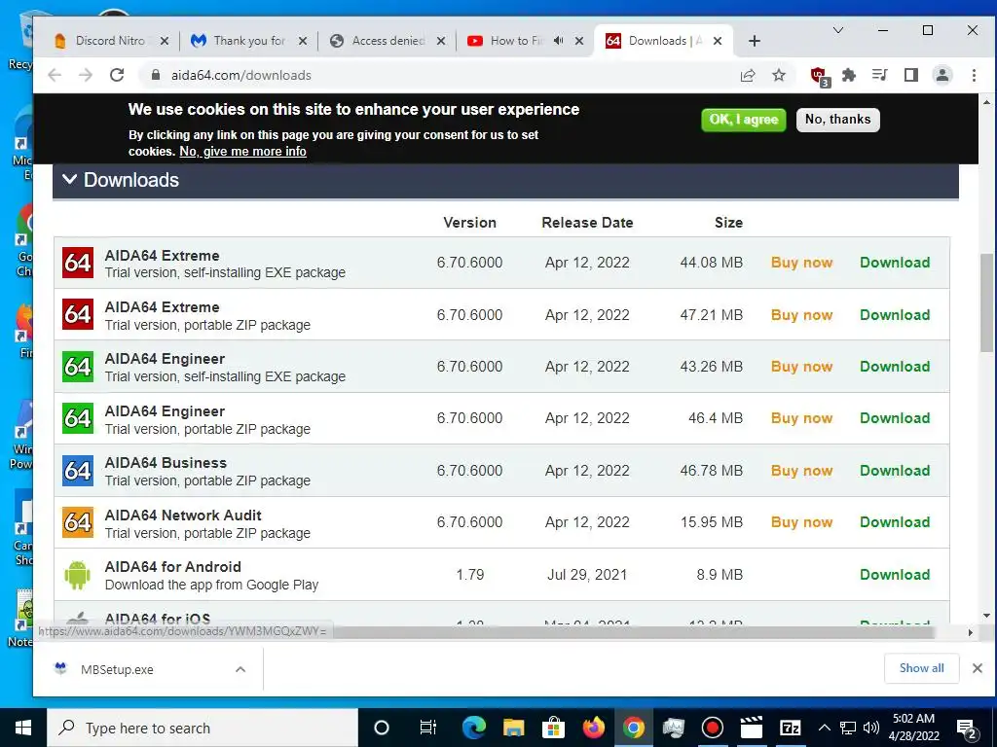Open the media controls icon in toolbar
The image size is (997, 747).
coord(879,75)
